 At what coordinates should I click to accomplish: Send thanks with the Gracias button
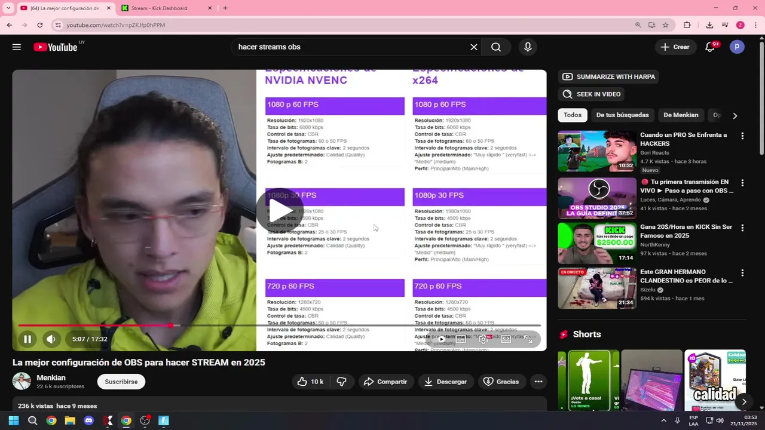tap(501, 382)
